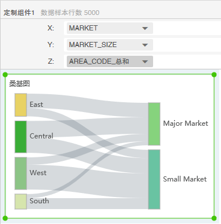Click the East label text

point(36,105)
